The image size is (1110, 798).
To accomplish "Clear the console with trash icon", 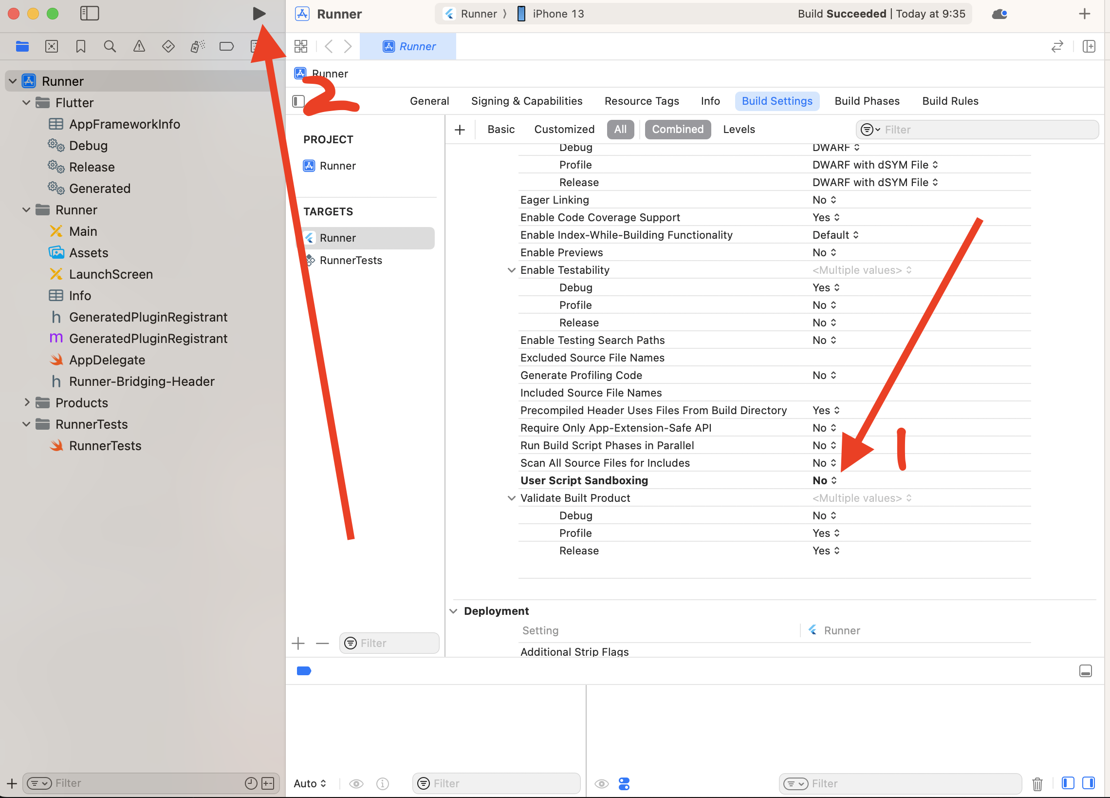I will click(x=1037, y=784).
